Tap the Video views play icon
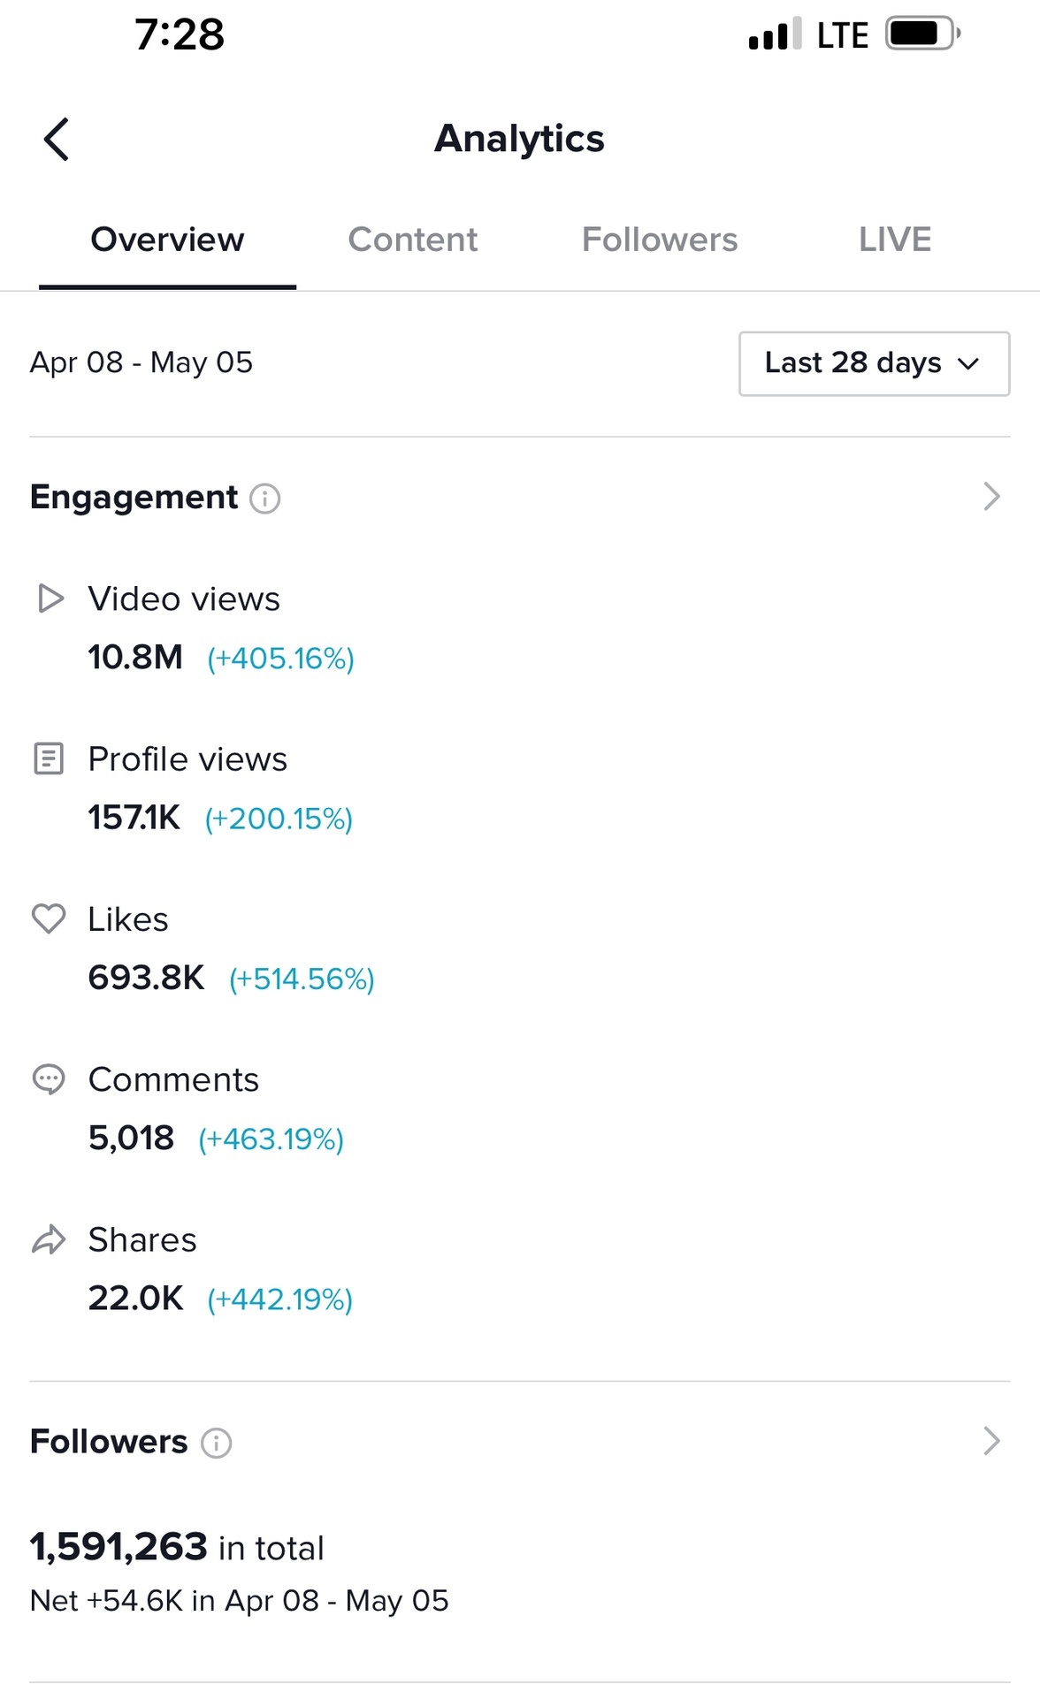The height and width of the screenshot is (1684, 1040). [50, 598]
